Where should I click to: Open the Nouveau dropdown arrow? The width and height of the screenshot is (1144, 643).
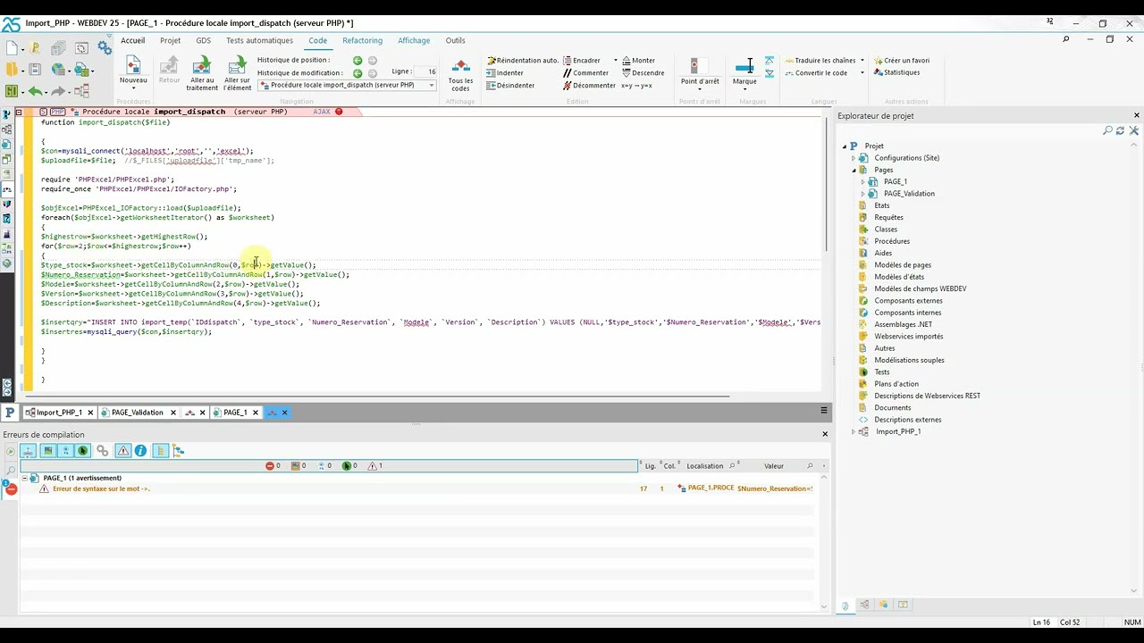coord(133,87)
